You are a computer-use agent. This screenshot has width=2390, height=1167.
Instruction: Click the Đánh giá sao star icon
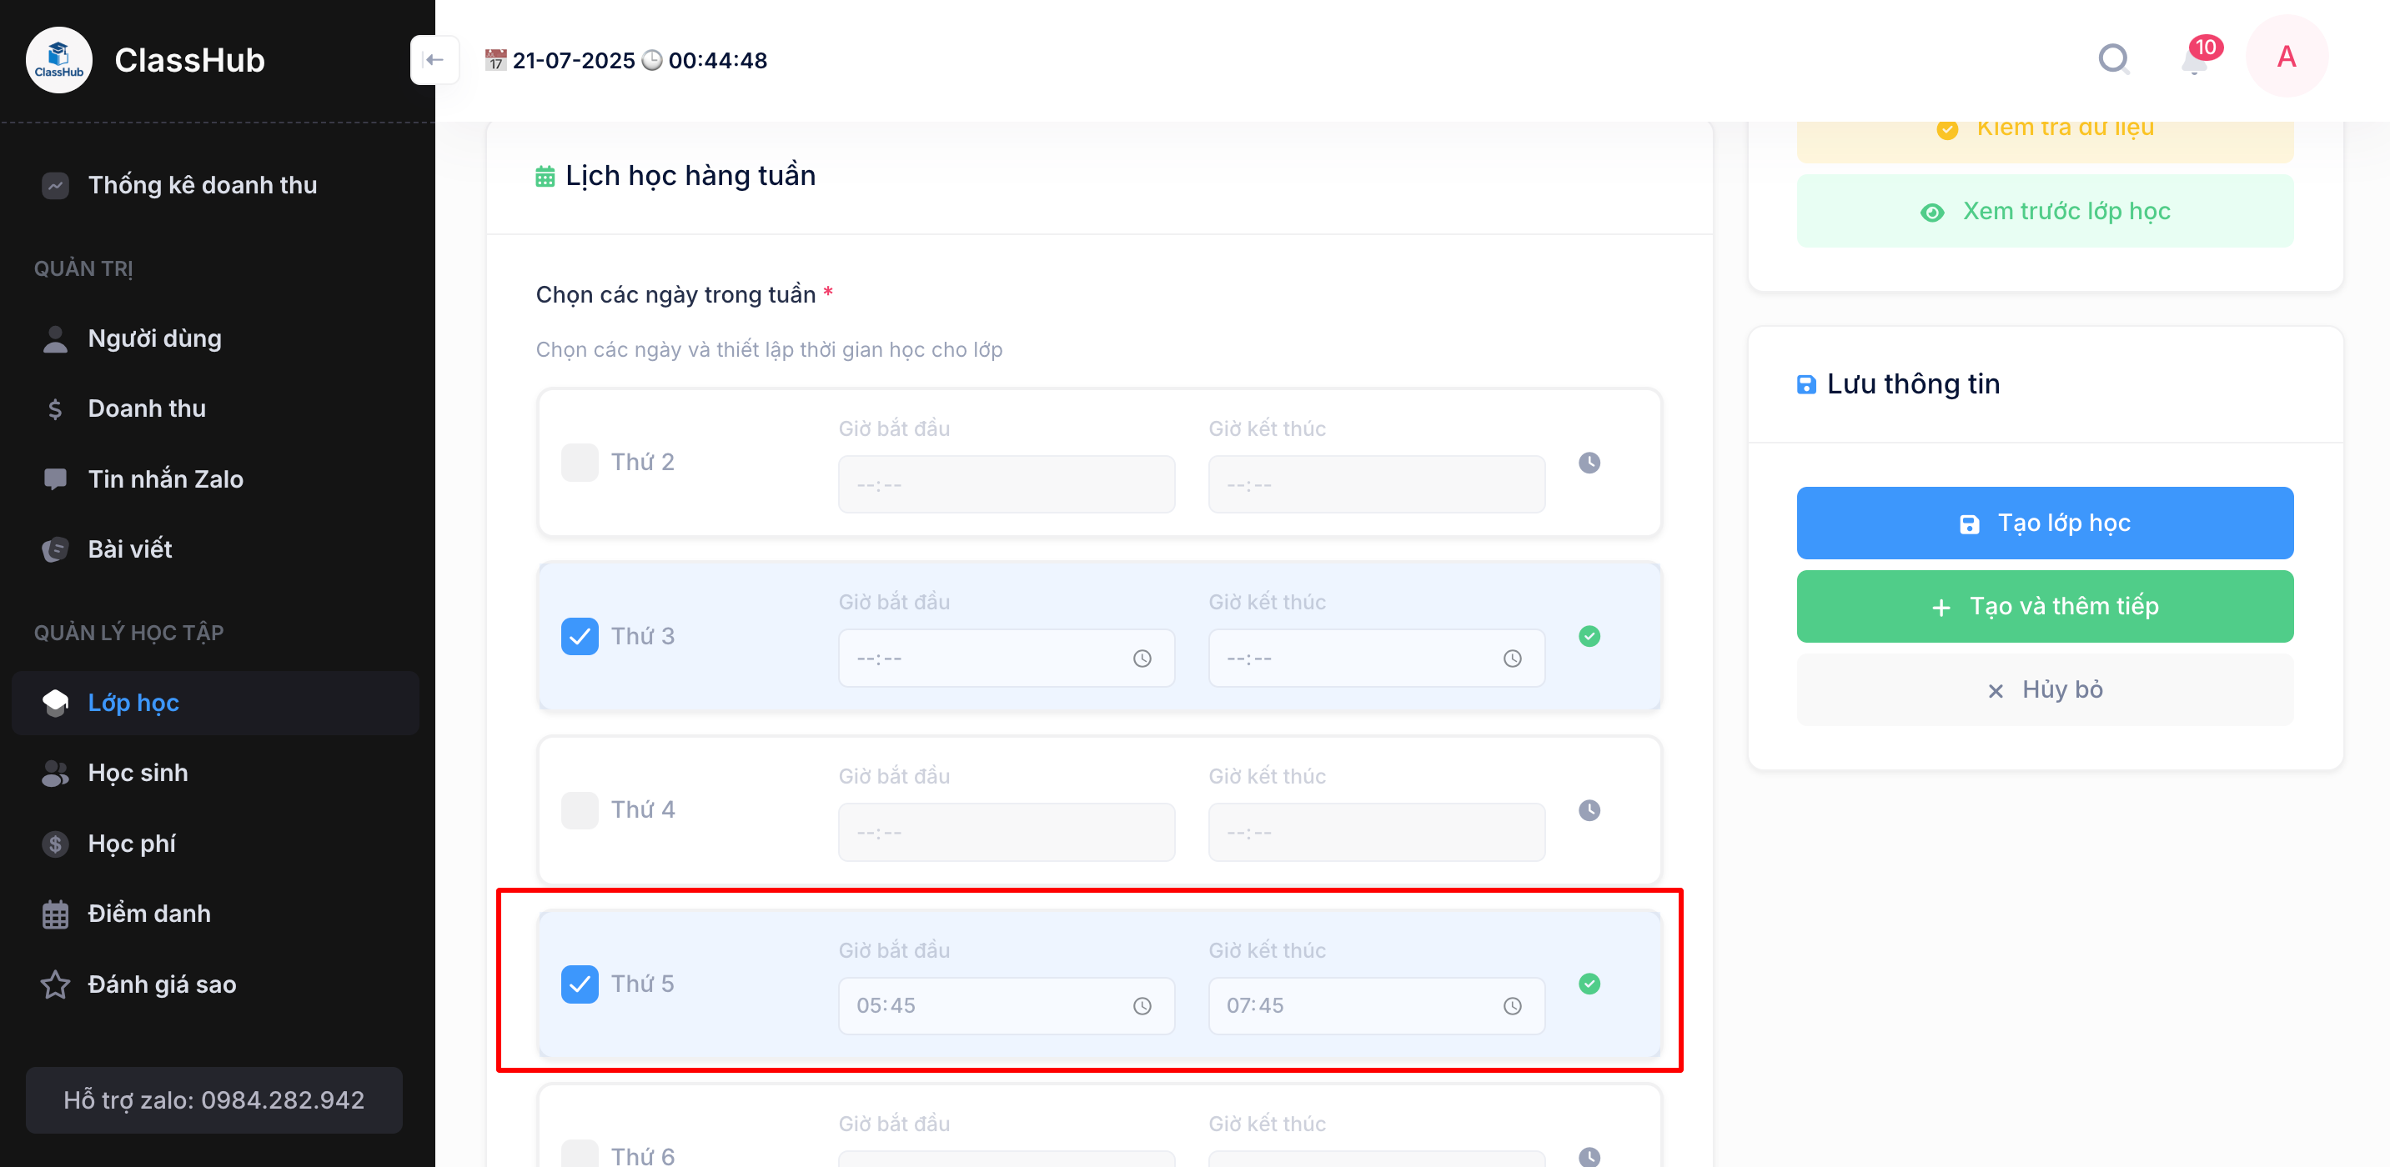(55, 984)
